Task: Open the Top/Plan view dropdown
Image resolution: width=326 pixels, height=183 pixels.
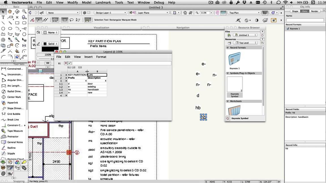Action: 244,13
